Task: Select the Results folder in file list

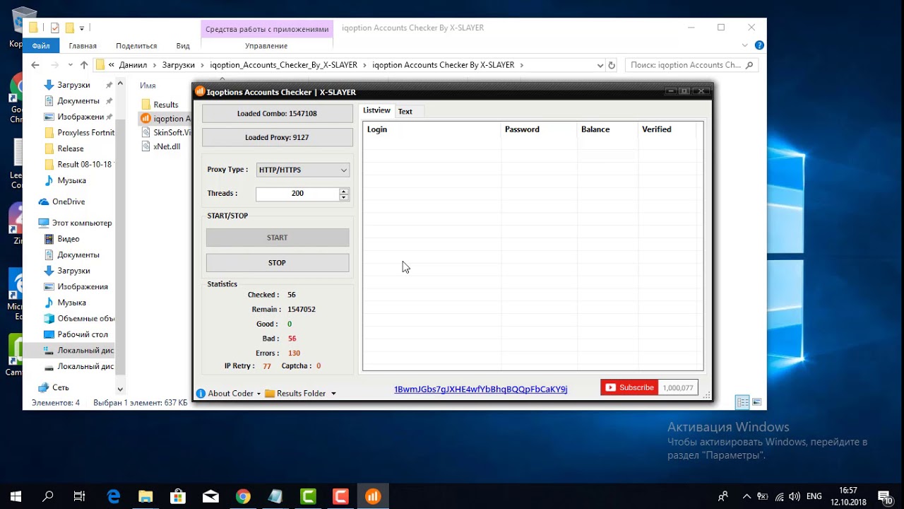Action: [165, 105]
